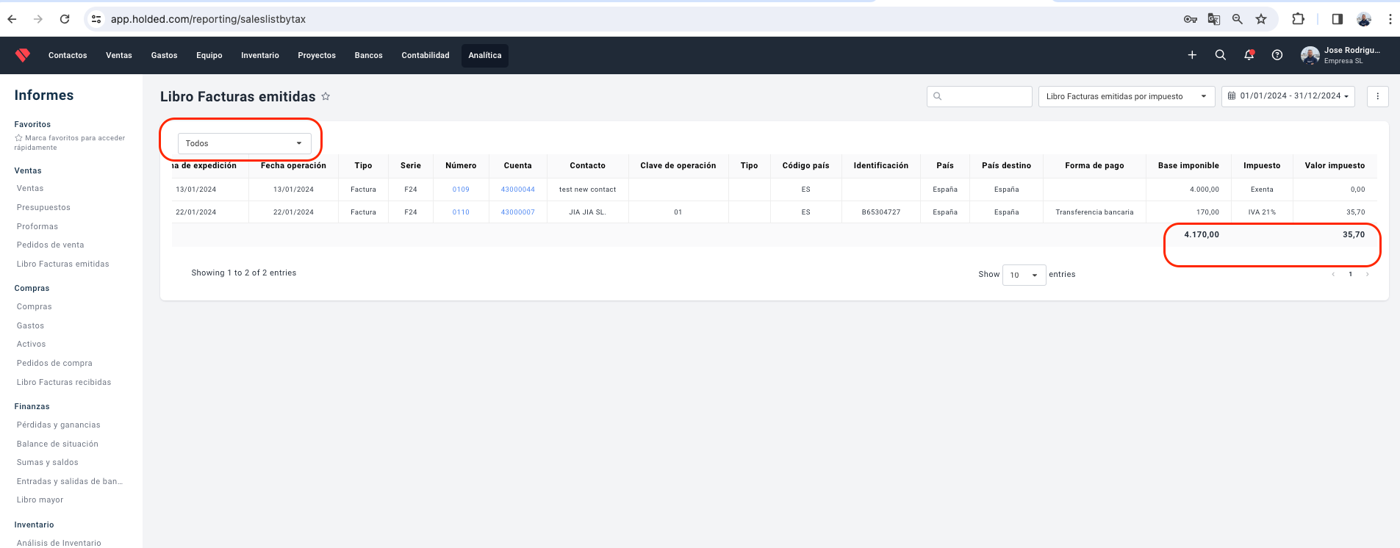1400x548 pixels.
Task: Open the Todos filter dropdown
Action: (x=245, y=143)
